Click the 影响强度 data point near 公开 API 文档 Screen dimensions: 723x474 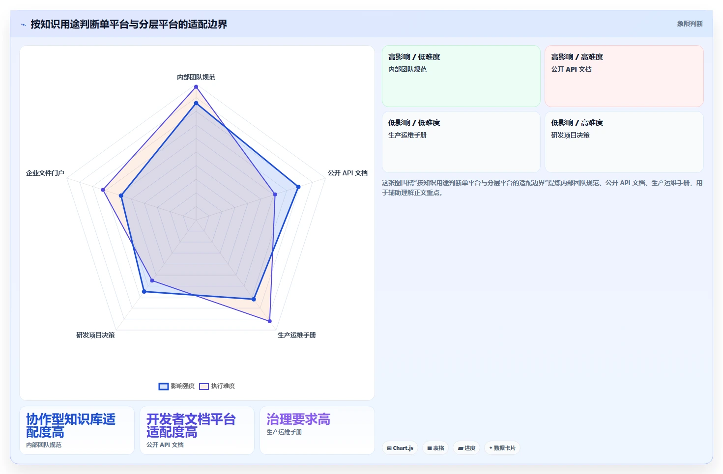[x=298, y=187]
